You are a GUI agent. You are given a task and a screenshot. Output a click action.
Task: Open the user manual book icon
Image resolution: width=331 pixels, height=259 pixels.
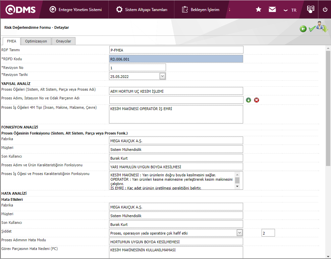point(311,9)
